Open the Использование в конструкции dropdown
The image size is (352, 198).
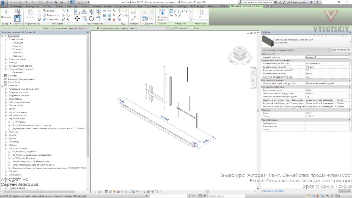pyautogui.click(x=148, y=28)
